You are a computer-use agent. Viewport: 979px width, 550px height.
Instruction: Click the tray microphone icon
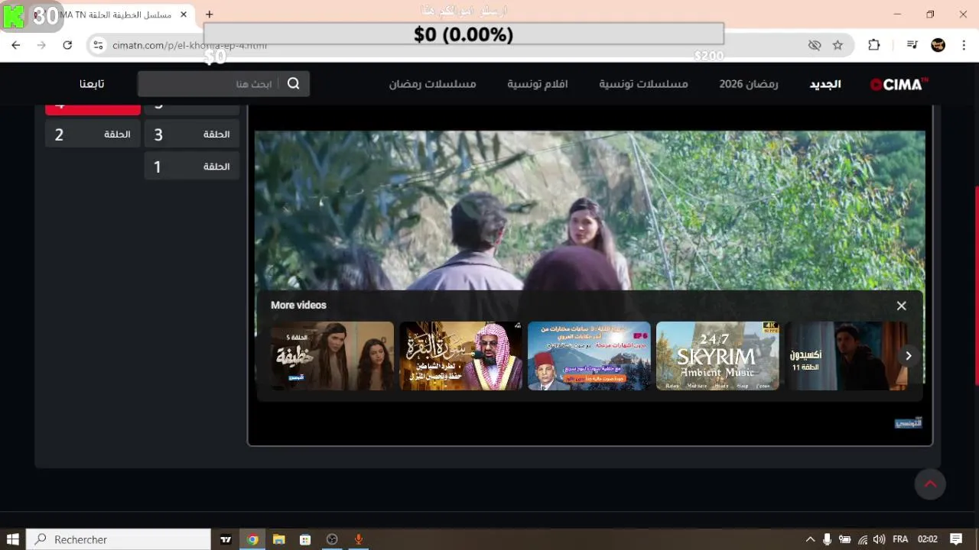pyautogui.click(x=828, y=539)
